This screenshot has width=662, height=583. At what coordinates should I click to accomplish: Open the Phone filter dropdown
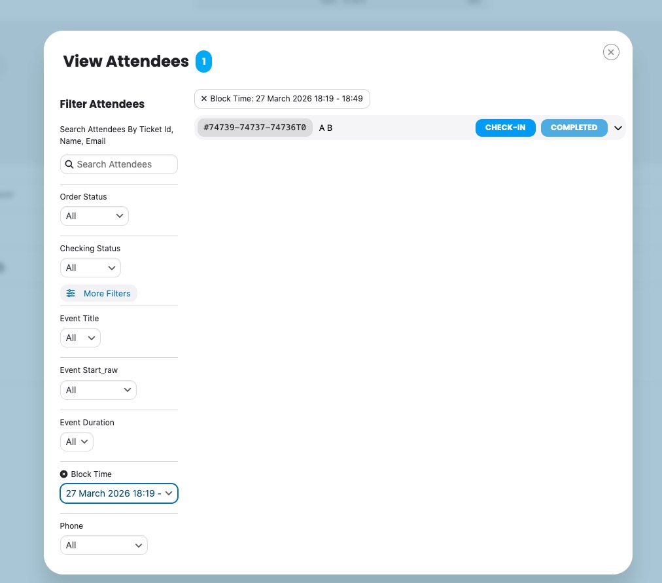point(103,545)
